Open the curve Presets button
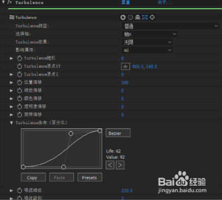Screen dimensions: 222x200 pos(90,177)
